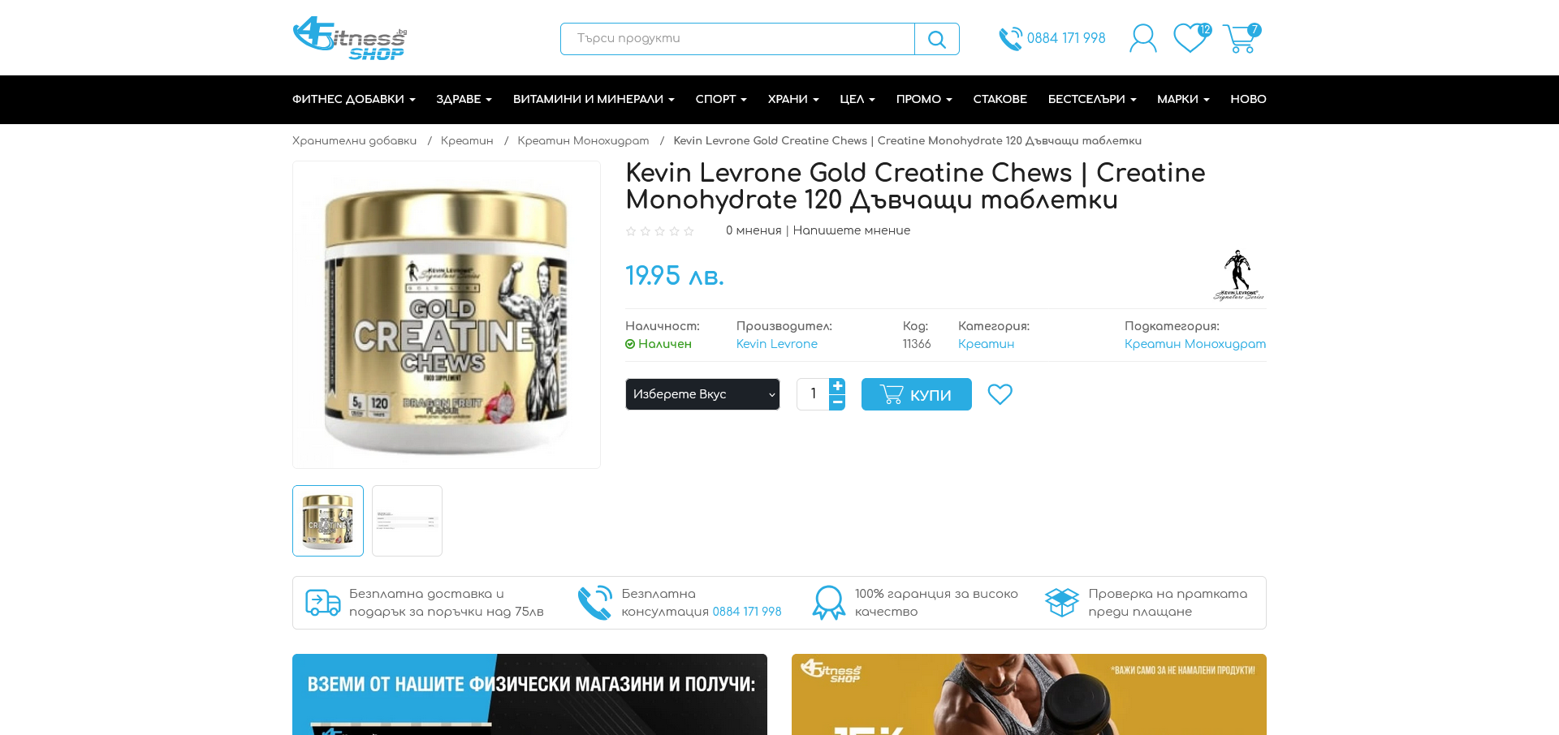
Task: Open the Kevin Levrone manufacturer link
Action: click(x=776, y=344)
